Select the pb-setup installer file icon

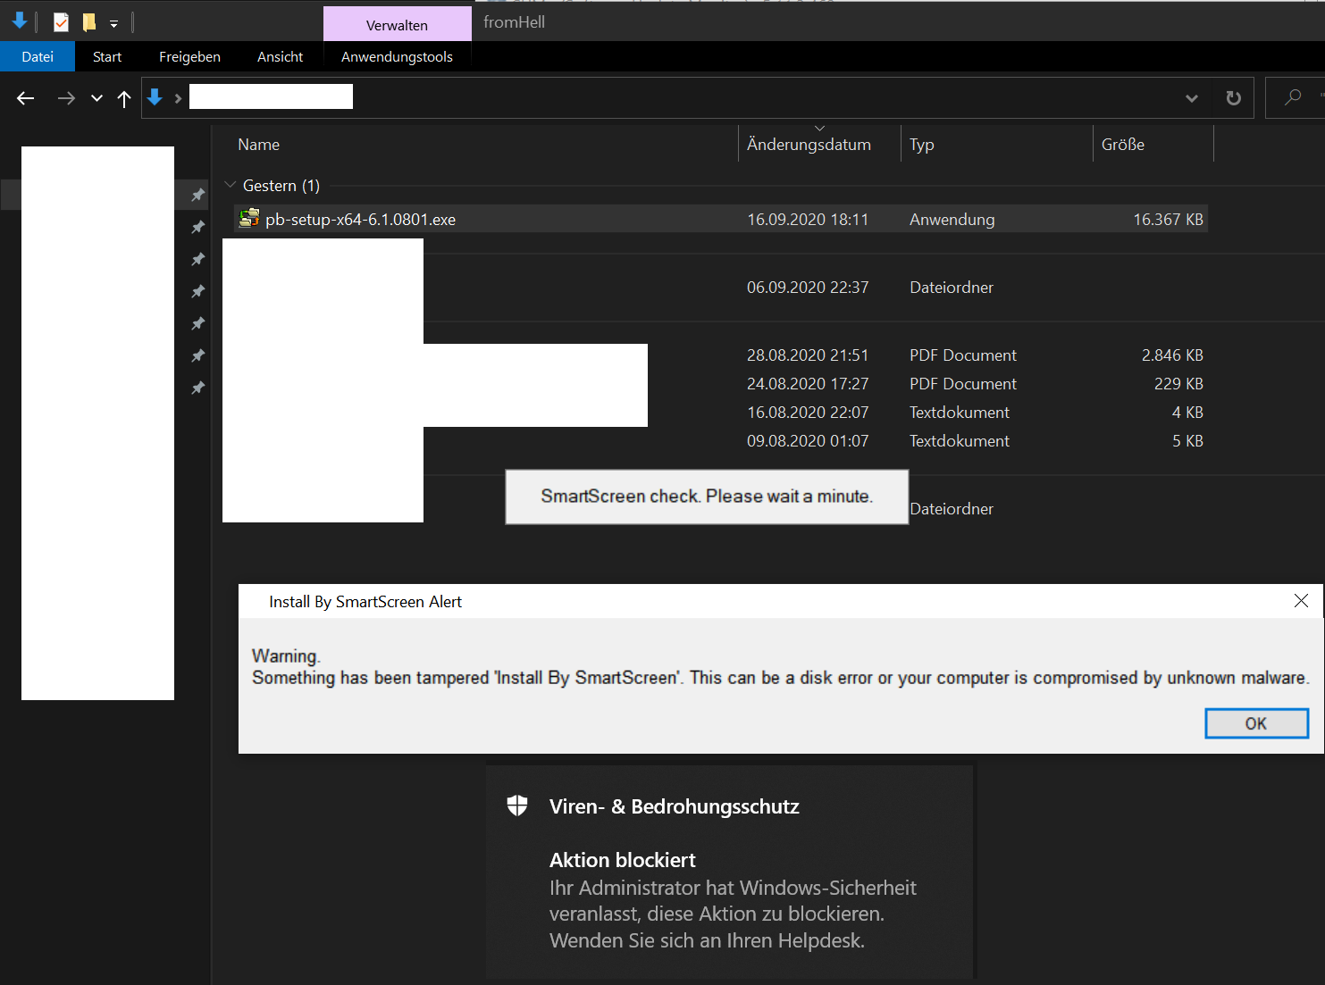point(249,218)
